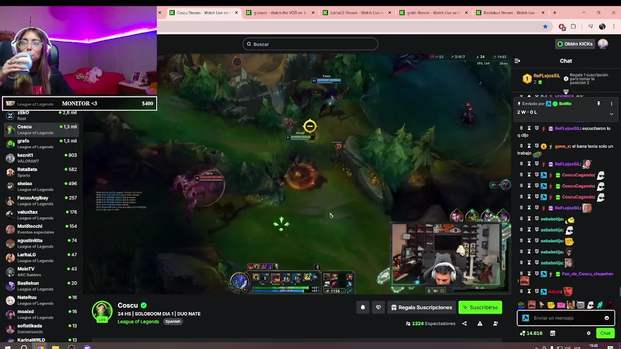Click the 19:40 taskbar clock
Image resolution: width=621 pixels, height=349 pixels.
pyautogui.click(x=593, y=346)
